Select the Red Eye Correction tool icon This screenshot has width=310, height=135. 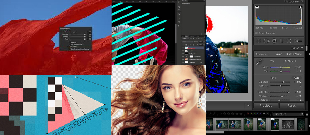(274, 41)
